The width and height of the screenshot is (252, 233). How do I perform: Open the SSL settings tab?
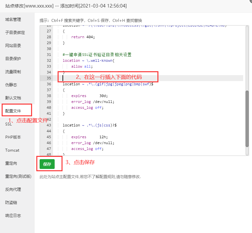point(9,124)
